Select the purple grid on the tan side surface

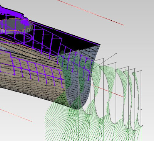[x=32, y=69]
